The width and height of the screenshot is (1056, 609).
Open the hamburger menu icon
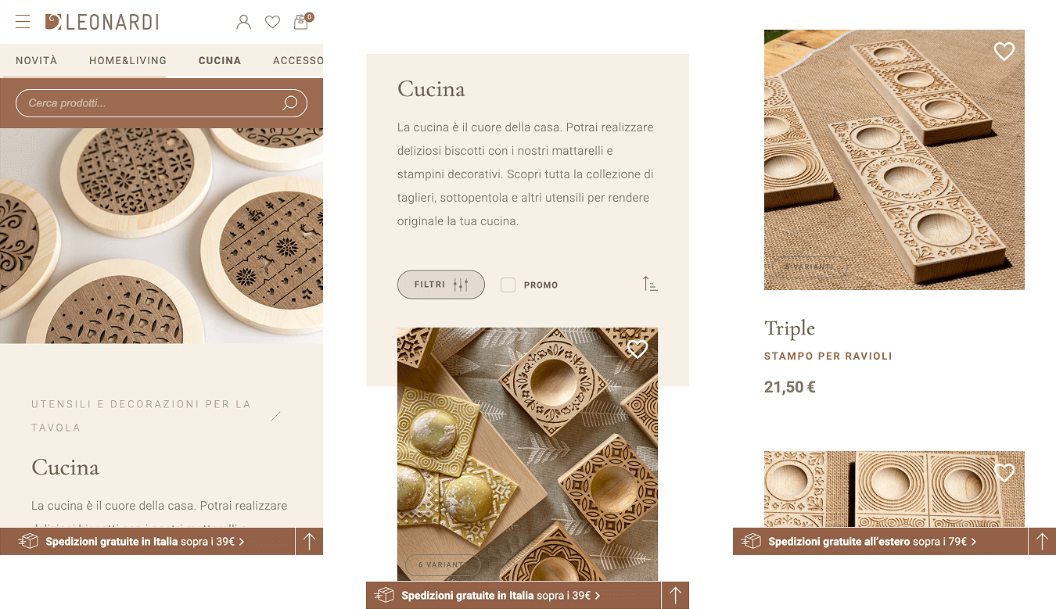pos(23,22)
